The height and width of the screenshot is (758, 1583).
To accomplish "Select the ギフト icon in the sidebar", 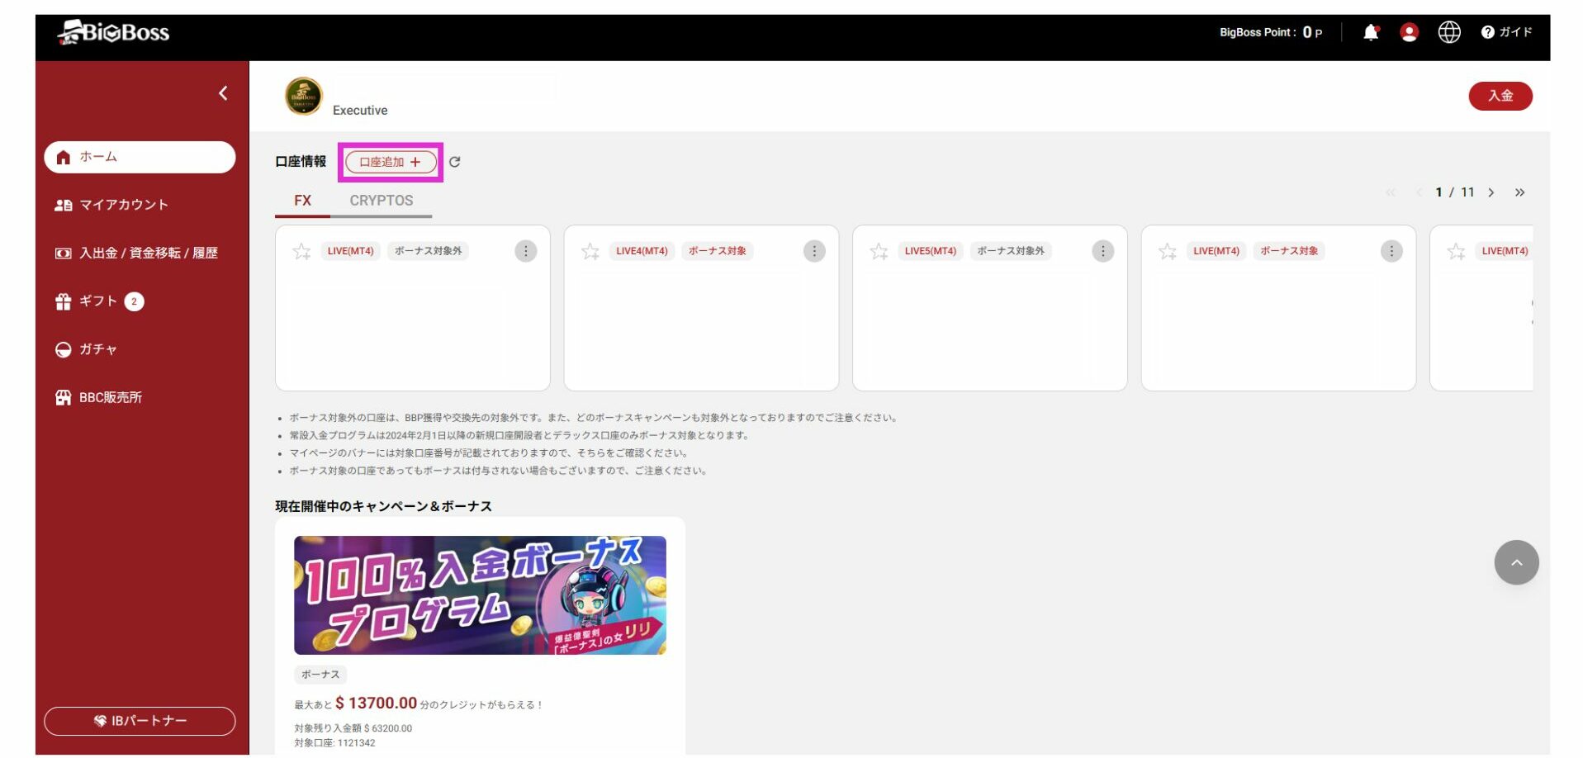I will 64,301.
